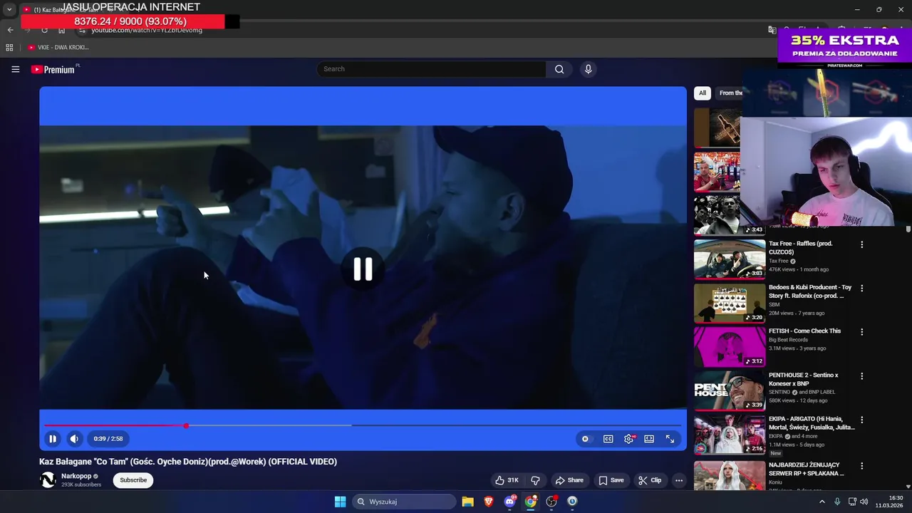Image resolution: width=912 pixels, height=513 pixels.
Task: Like the video with 31K likes
Action: point(507,480)
